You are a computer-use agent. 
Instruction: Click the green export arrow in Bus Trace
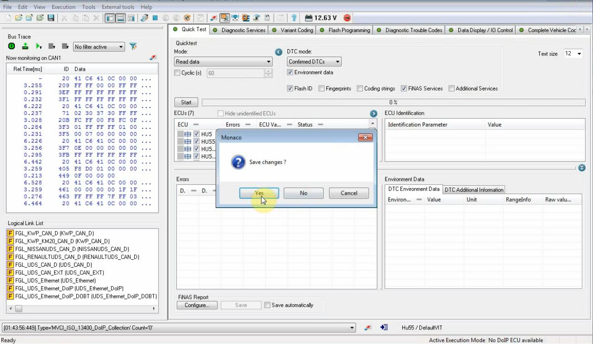25,47
